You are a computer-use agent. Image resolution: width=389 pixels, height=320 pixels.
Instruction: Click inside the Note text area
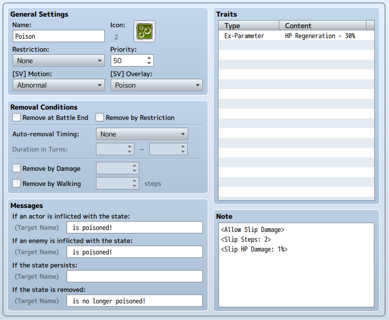[x=296, y=274]
